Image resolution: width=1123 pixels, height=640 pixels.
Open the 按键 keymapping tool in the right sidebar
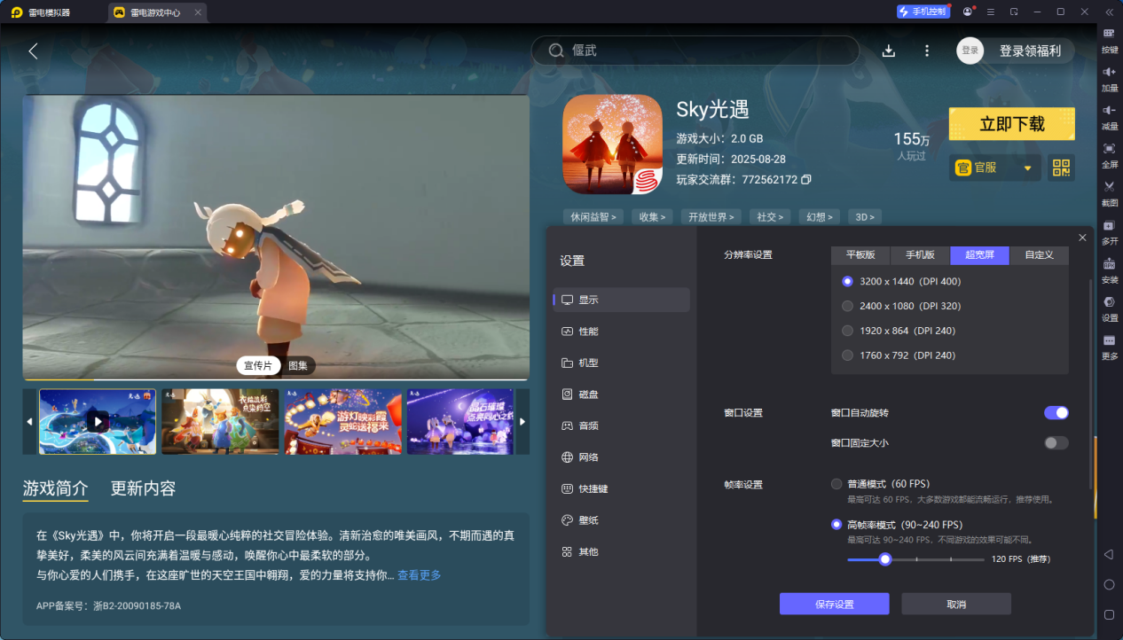coord(1109,34)
